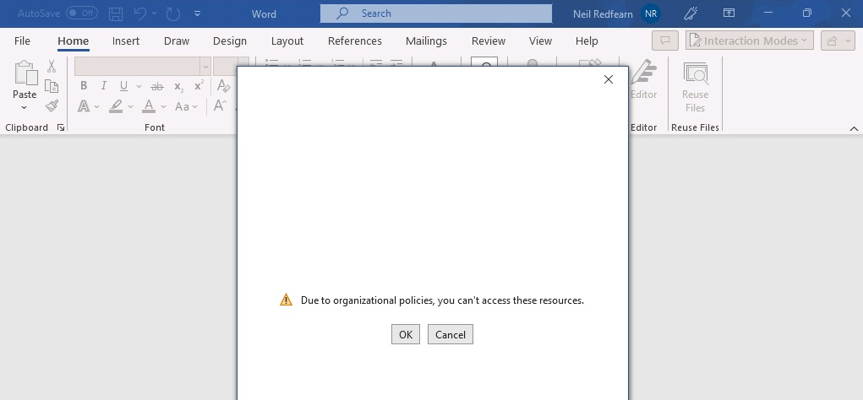
Task: Click the Cut scissors icon
Action: tap(52, 67)
